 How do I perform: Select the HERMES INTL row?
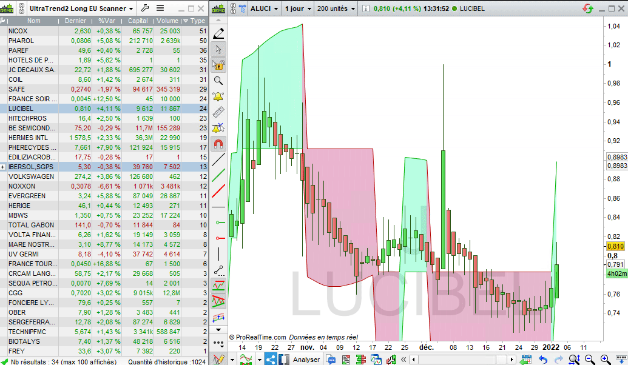104,138
